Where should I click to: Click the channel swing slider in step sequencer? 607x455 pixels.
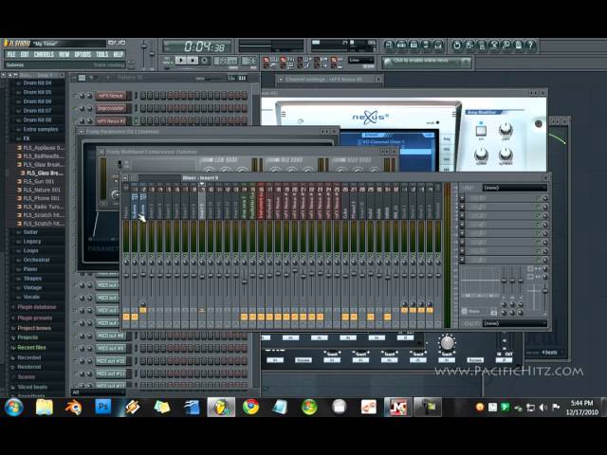coord(211,78)
